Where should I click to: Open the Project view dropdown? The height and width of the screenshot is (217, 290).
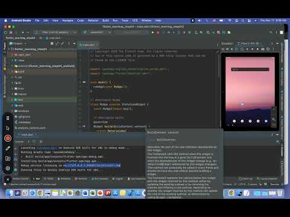click(18, 43)
